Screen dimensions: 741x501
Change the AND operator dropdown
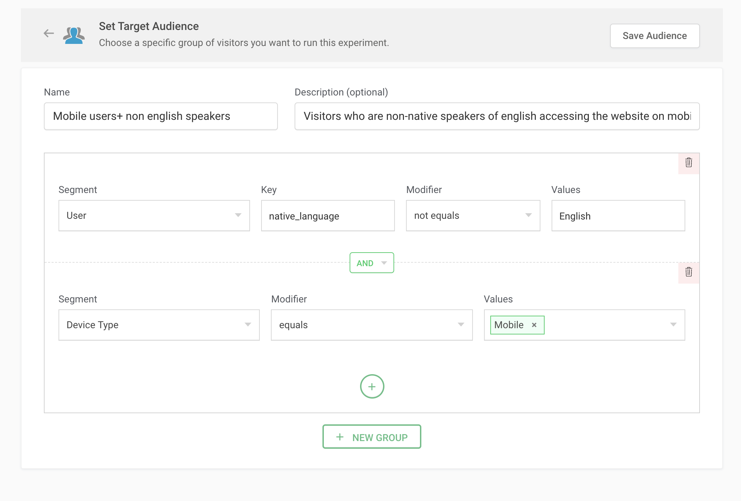372,263
